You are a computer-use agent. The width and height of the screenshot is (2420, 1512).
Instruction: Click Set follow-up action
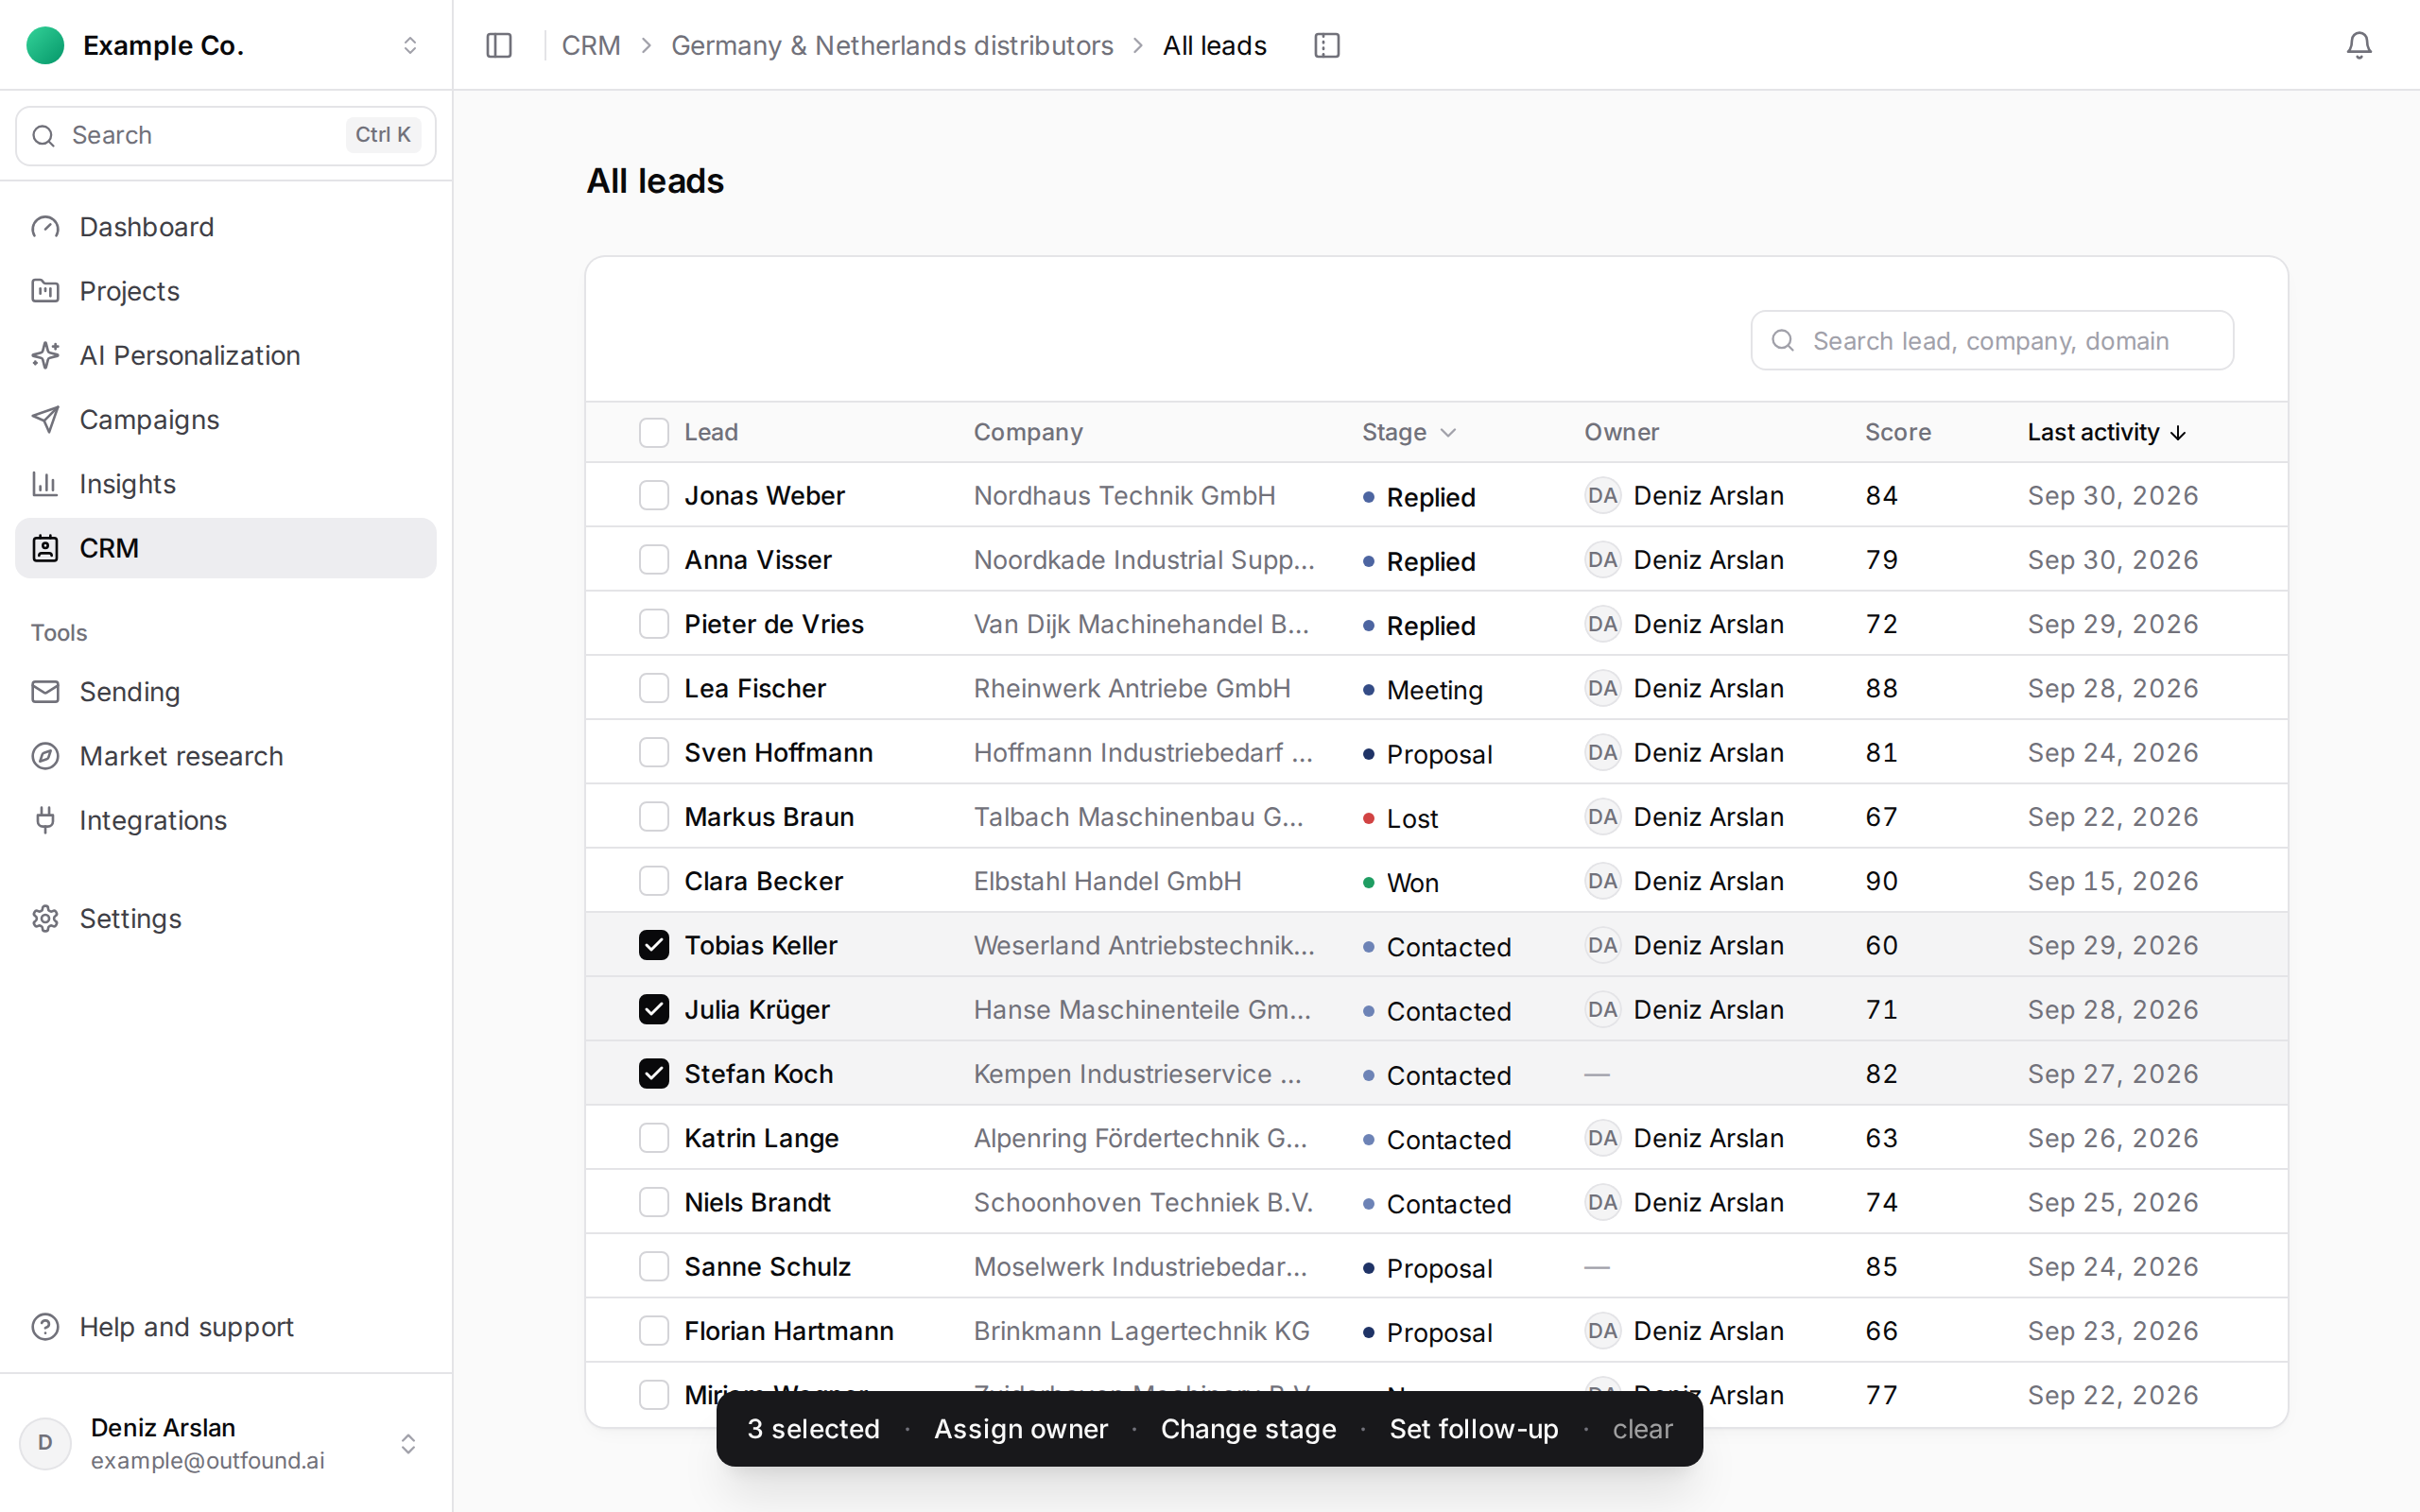pyautogui.click(x=1473, y=1429)
